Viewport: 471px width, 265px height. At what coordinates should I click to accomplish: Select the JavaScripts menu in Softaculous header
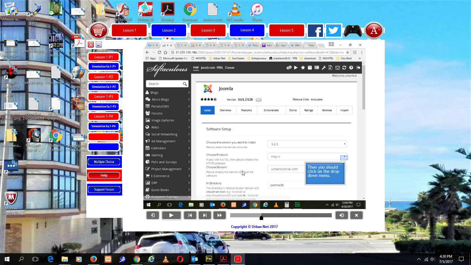[x=208, y=68]
